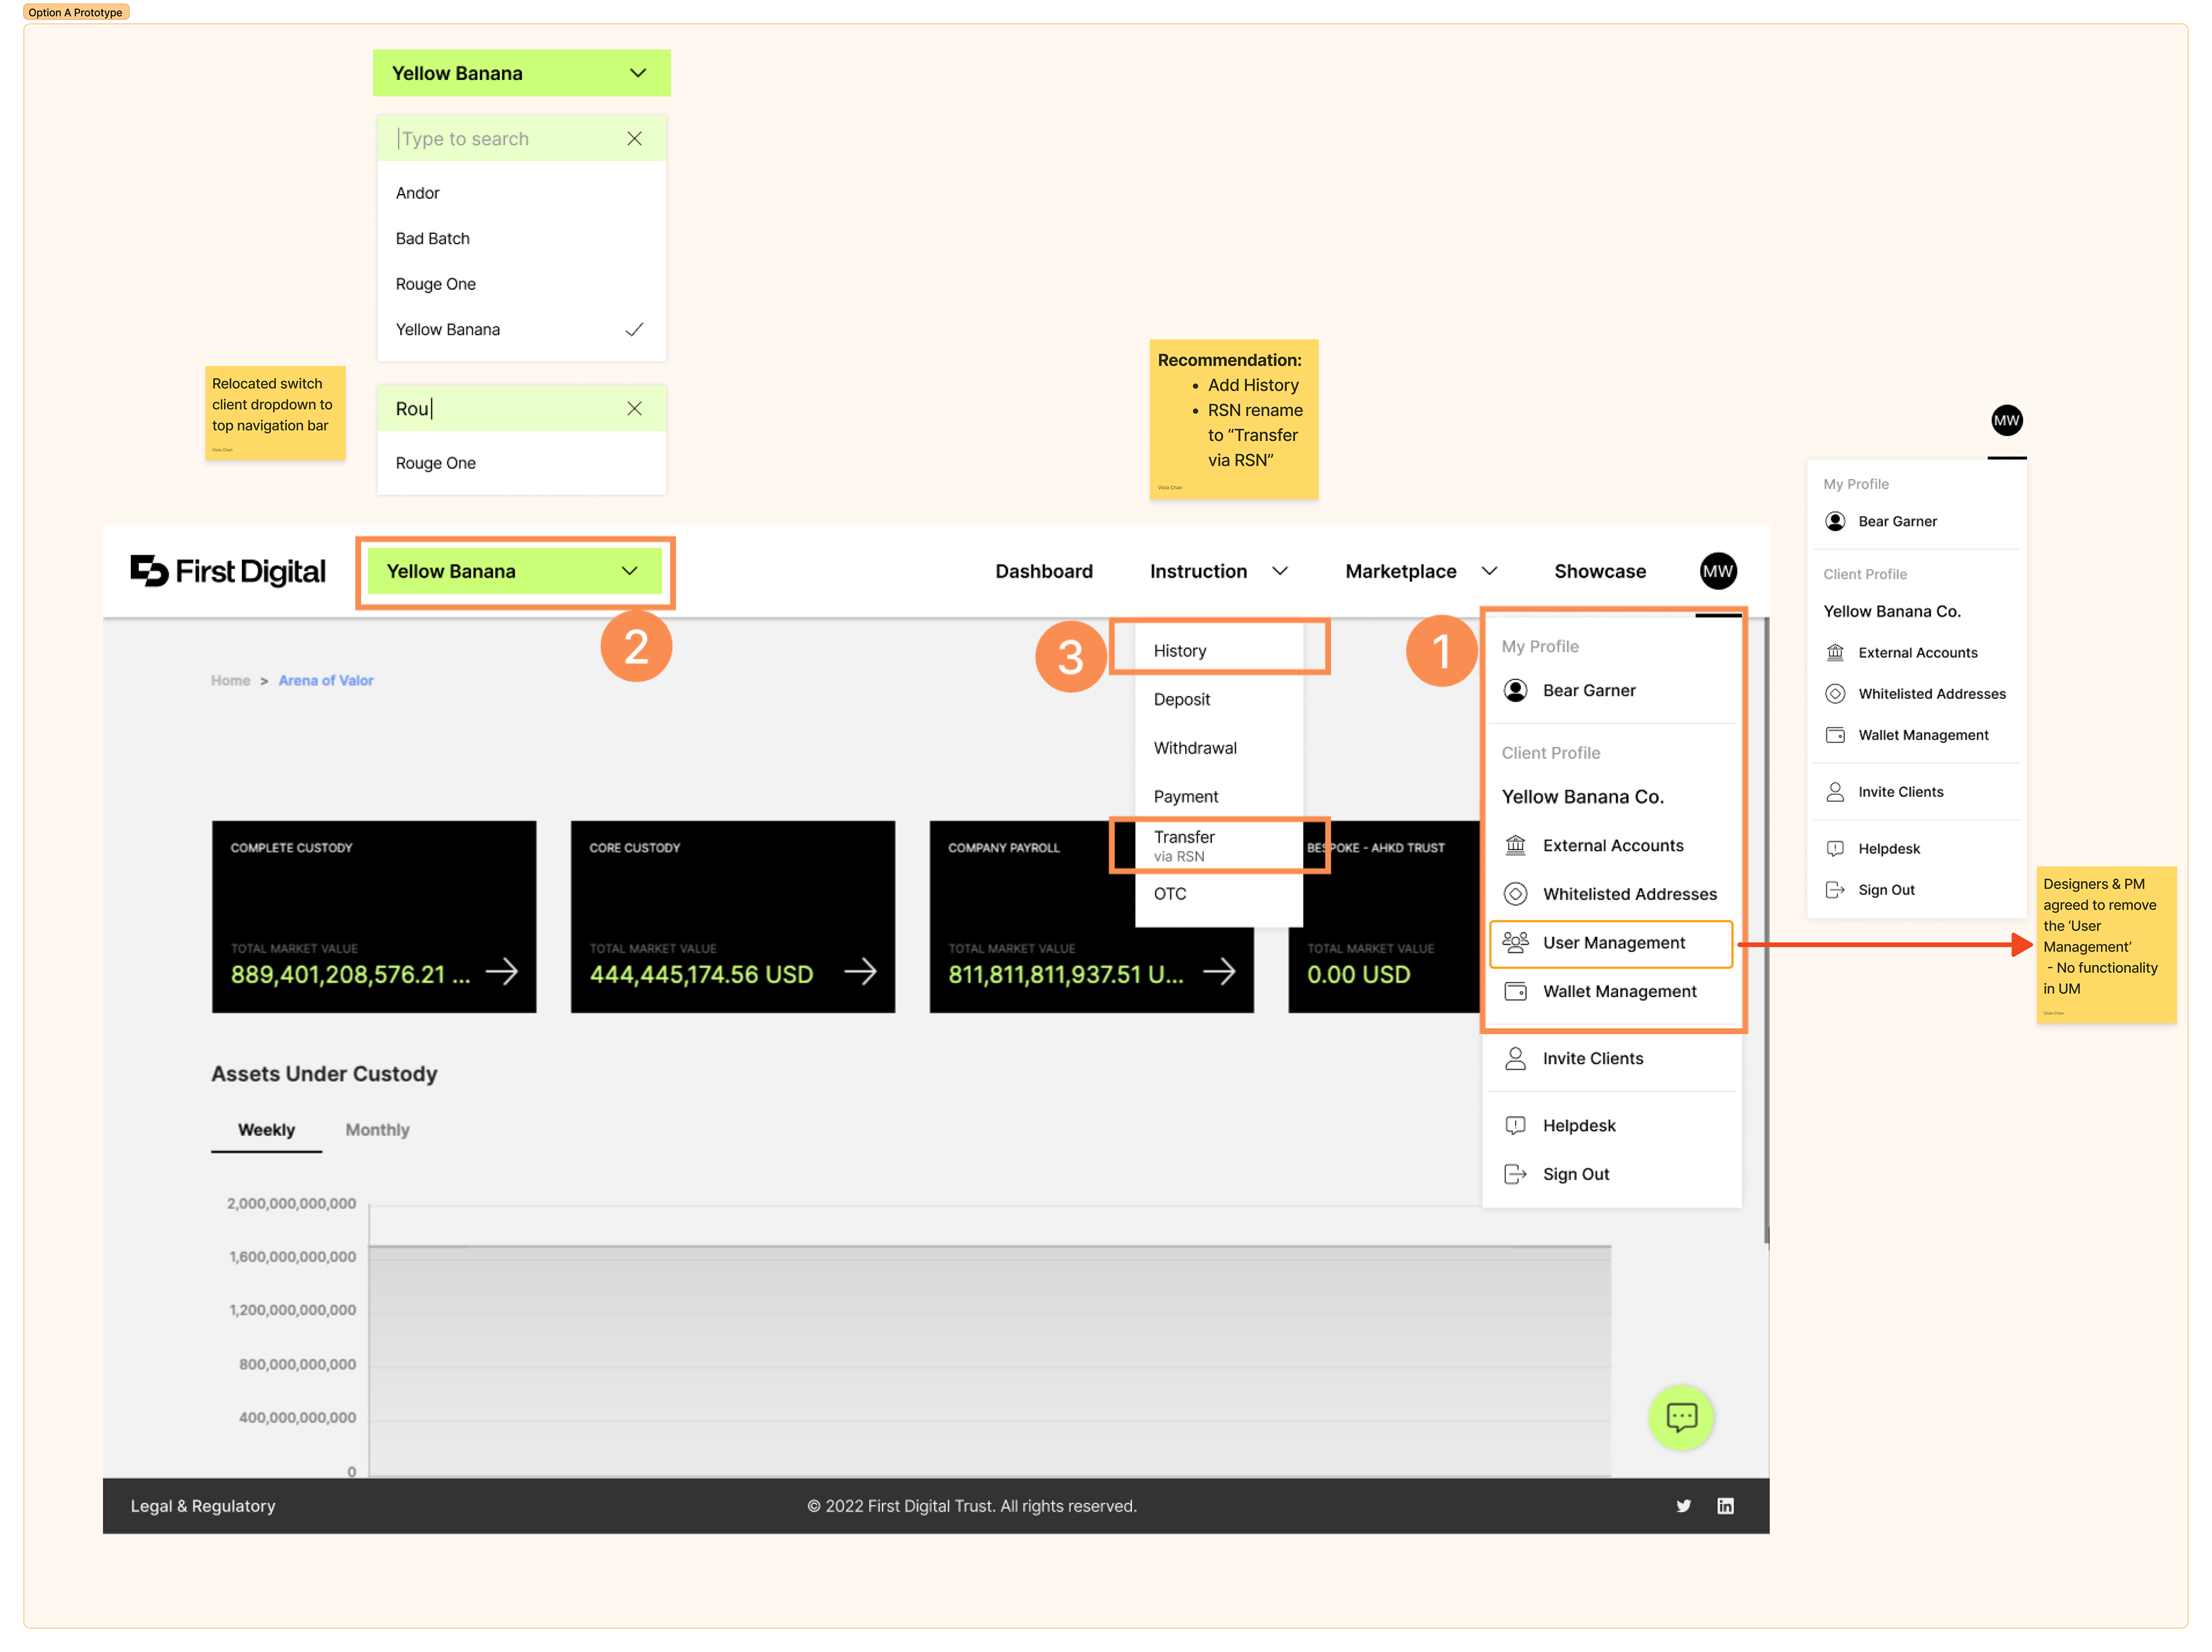Open Dashboard in top navigation
The height and width of the screenshot is (1652, 2212).
coord(1043,571)
